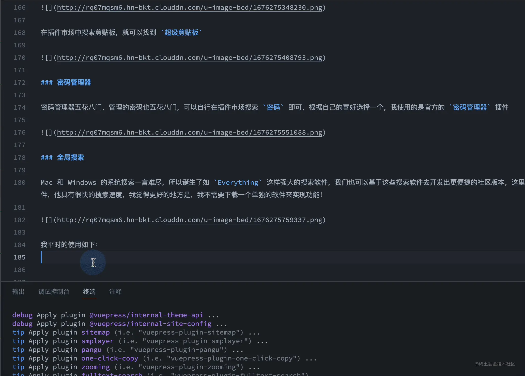Click the 密码管理器 heading on line 172
525x376 pixels.
74,82
